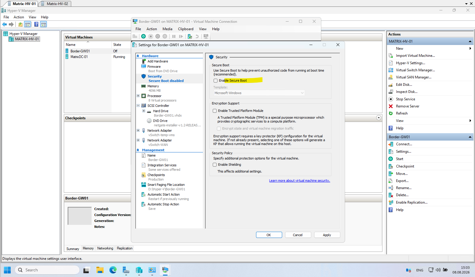Open the New submenu in Actions pane
This screenshot has height=277, width=475.
click(430, 49)
